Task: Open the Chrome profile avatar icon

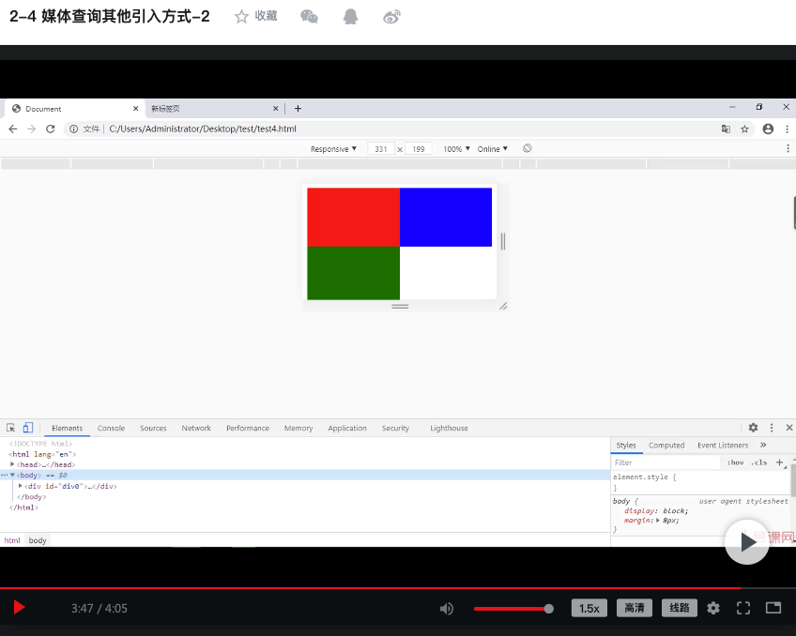Action: (768, 129)
